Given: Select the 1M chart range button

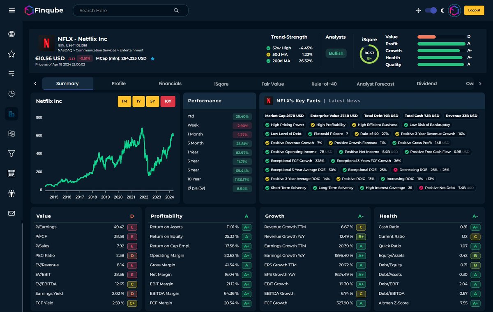Looking at the screenshot, I should pyautogui.click(x=124, y=101).
